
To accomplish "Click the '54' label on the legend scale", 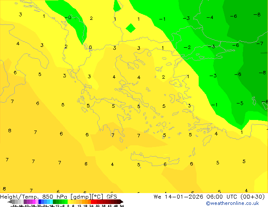I will point(122,206).
